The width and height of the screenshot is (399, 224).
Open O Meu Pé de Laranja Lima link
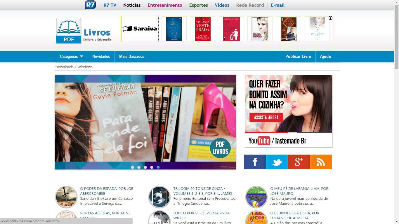pos(299,191)
